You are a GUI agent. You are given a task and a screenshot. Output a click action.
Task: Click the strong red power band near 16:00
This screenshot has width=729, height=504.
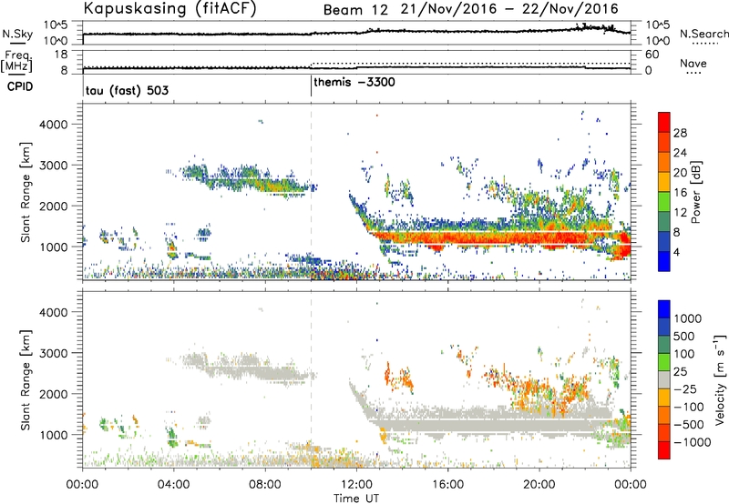coord(447,238)
